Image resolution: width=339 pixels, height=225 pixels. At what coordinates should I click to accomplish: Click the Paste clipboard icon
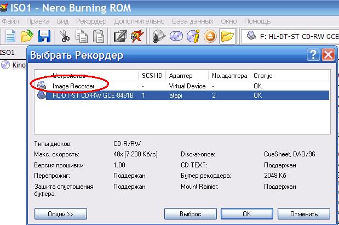[x=99, y=36]
